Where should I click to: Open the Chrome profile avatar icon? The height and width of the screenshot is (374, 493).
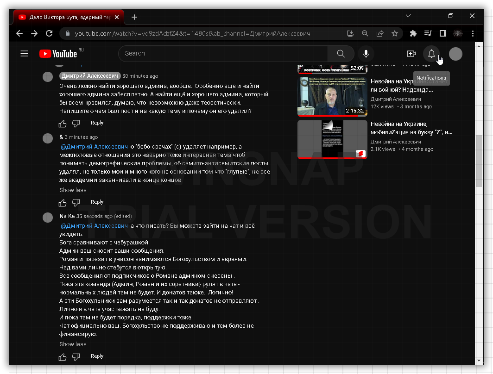click(x=458, y=33)
